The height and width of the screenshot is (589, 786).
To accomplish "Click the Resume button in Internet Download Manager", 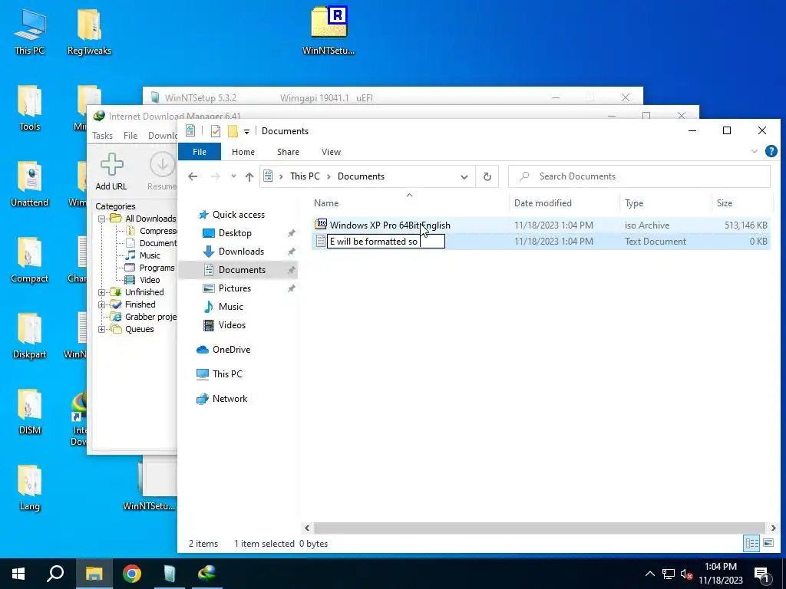I will [x=162, y=172].
